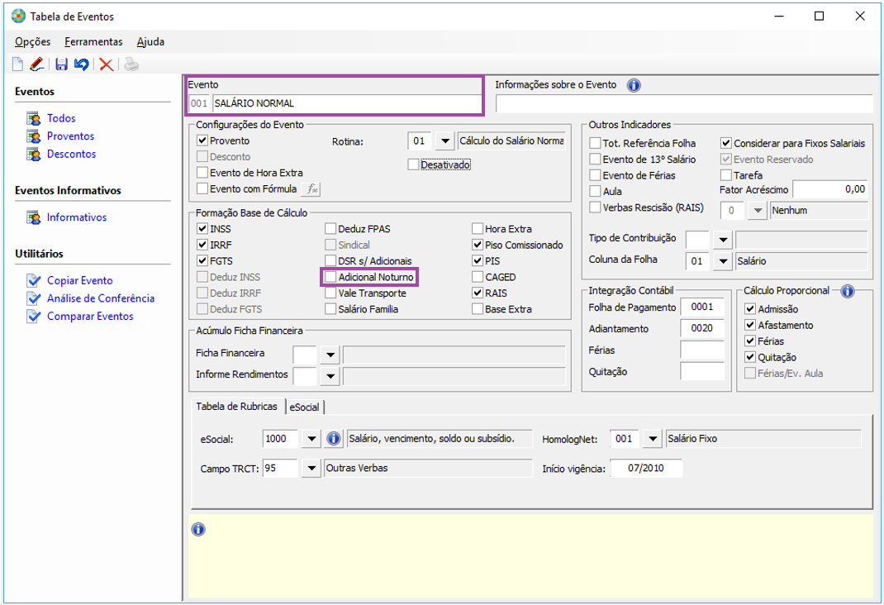The image size is (884, 605).
Task: Enable Evento de Hora Extra checkbox
Action: click(202, 173)
